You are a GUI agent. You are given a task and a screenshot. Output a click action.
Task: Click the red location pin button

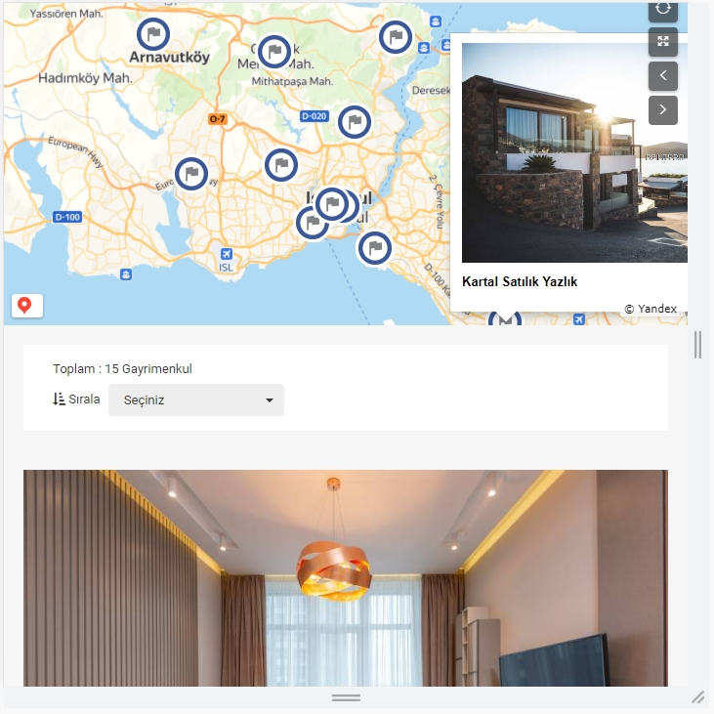pyautogui.click(x=27, y=305)
